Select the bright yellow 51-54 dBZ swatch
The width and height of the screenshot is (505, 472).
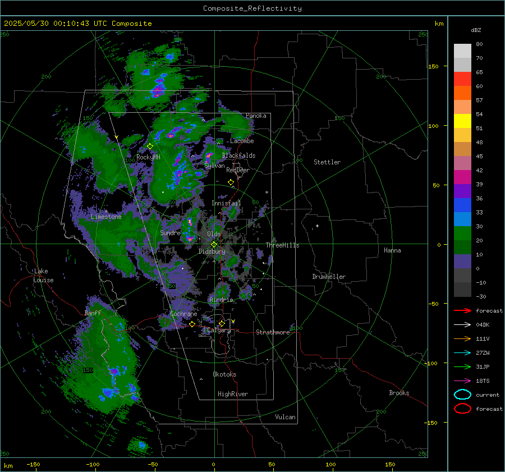click(462, 121)
